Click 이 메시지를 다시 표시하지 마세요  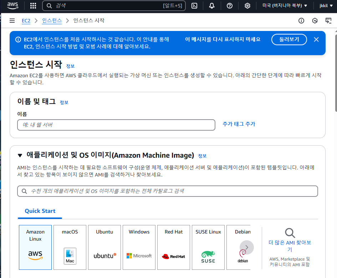tap(223, 39)
